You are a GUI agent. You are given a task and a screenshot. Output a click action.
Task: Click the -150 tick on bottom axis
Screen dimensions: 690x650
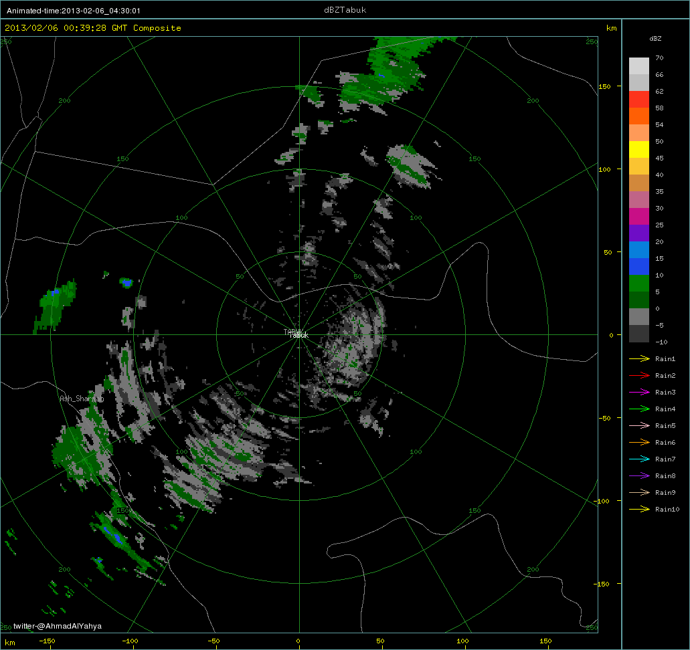tap(47, 641)
